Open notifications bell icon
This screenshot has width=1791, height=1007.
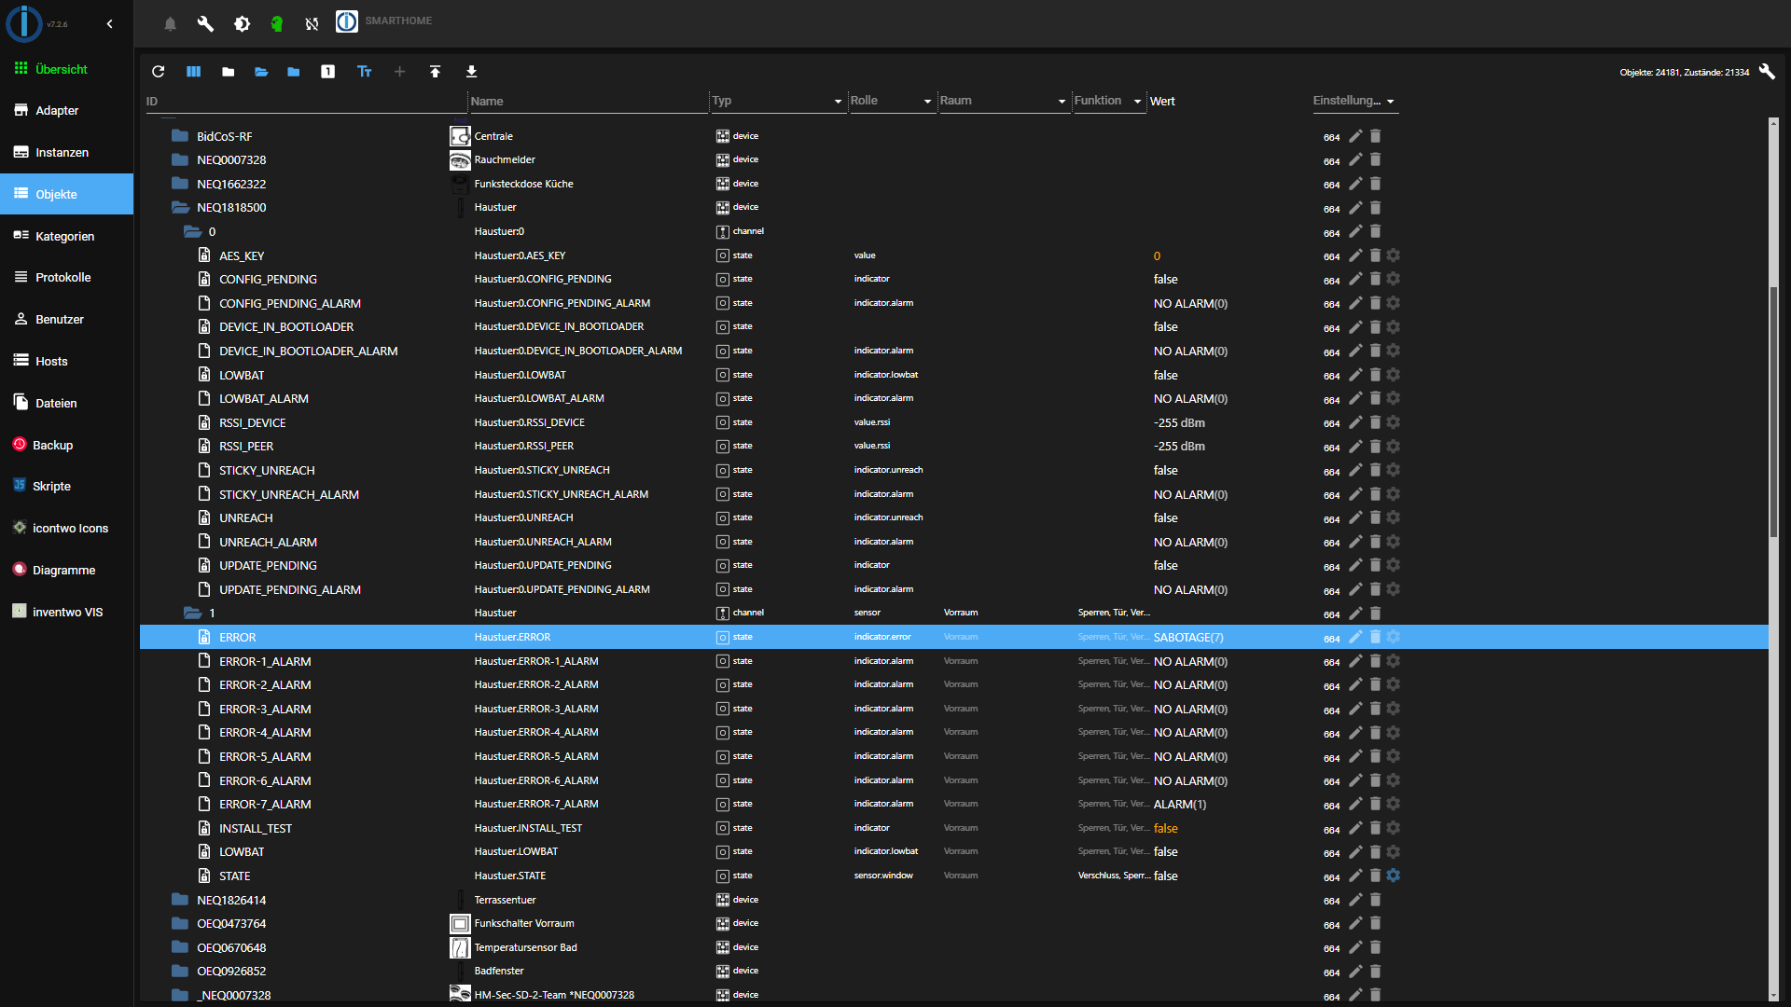[x=170, y=24]
